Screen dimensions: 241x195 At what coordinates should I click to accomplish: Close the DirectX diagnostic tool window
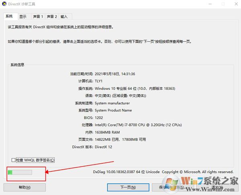click(x=236, y=4)
